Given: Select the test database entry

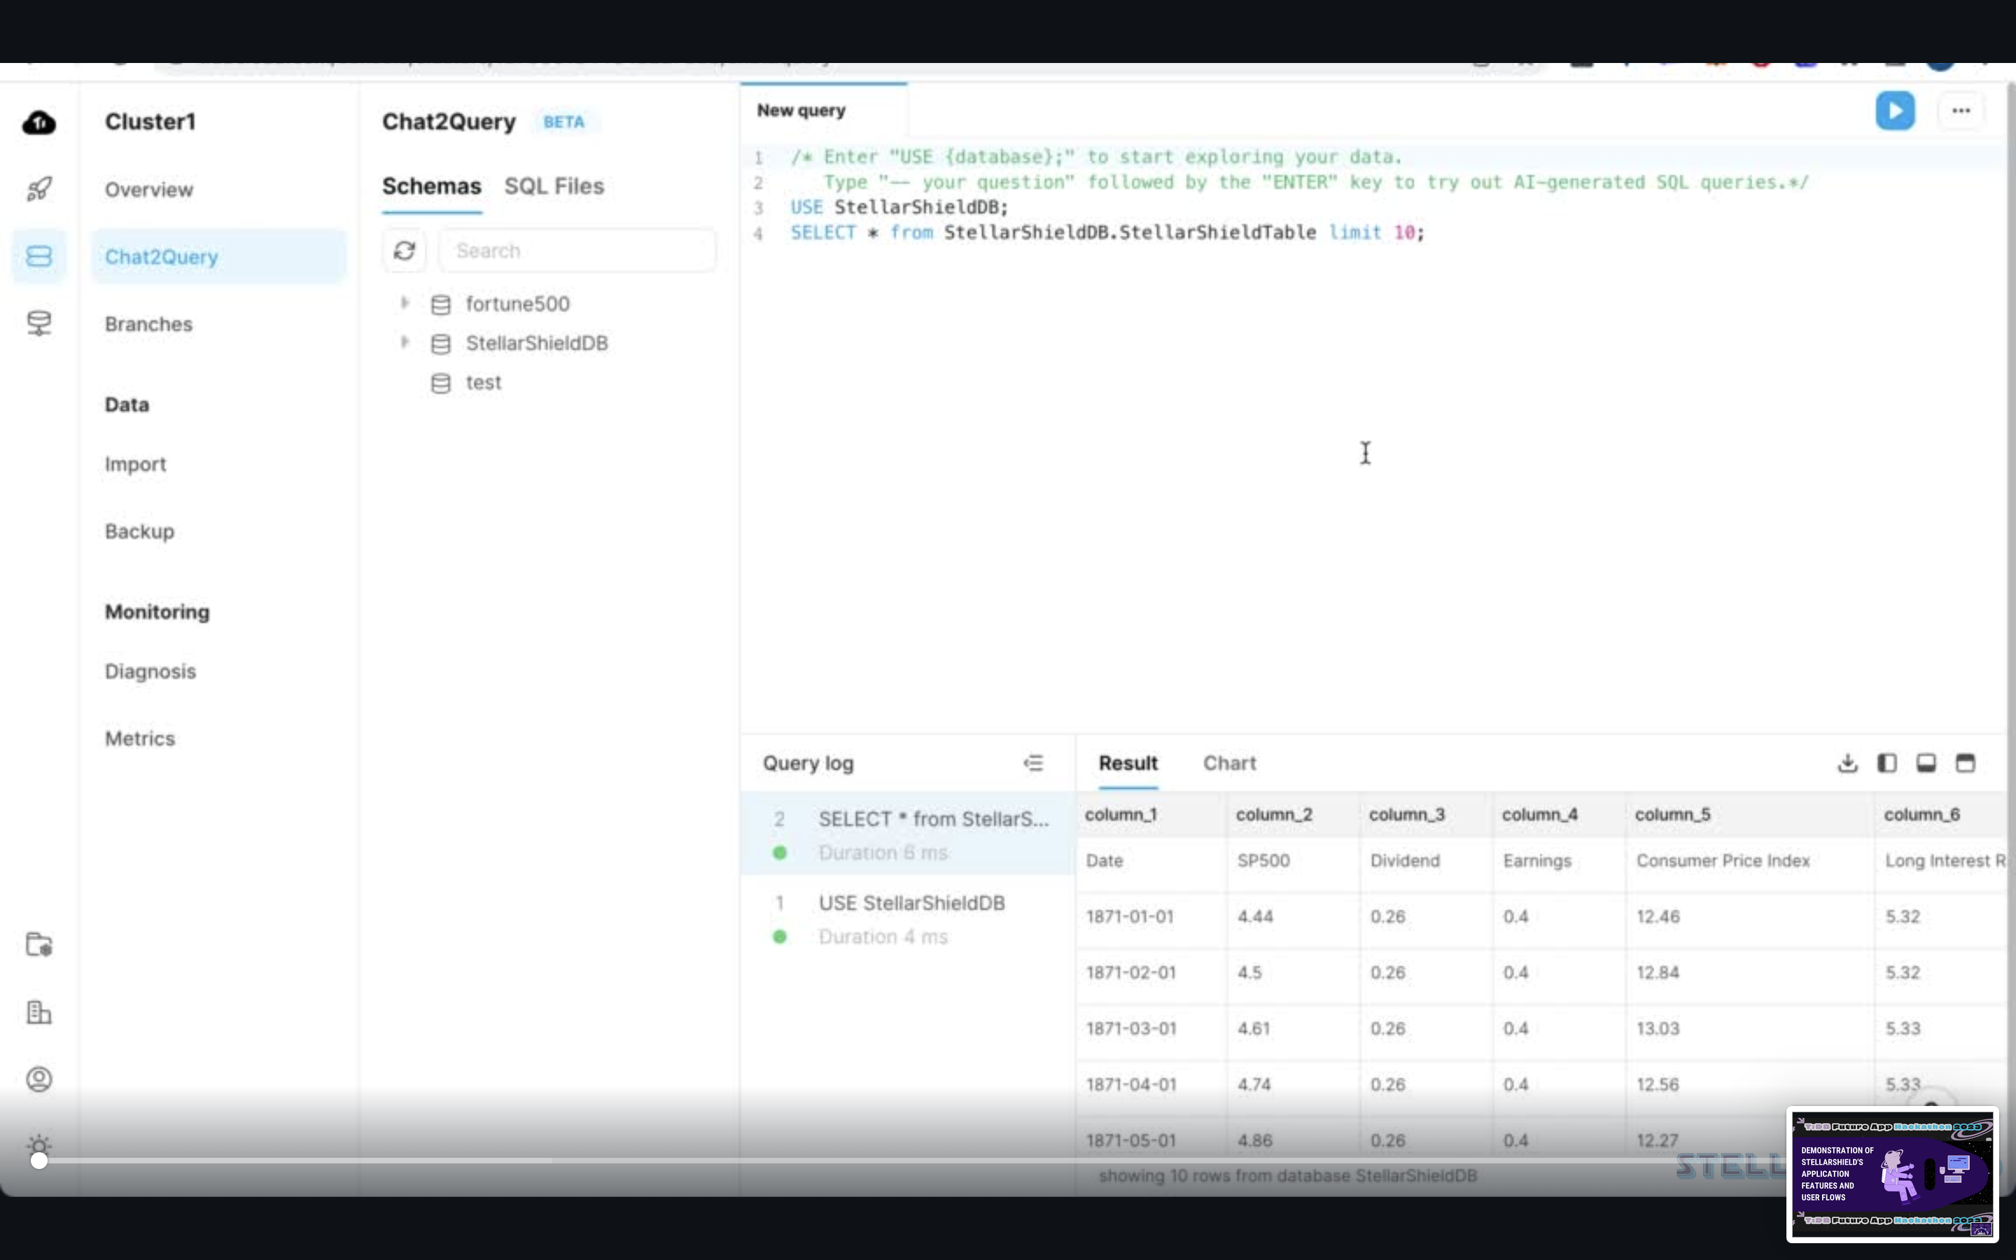Looking at the screenshot, I should [x=483, y=382].
